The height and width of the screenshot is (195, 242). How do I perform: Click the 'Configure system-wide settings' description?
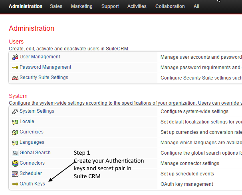pyautogui.click(x=194, y=111)
